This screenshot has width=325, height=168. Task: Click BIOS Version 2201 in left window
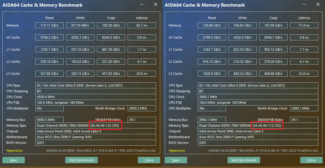[x=96, y=143]
